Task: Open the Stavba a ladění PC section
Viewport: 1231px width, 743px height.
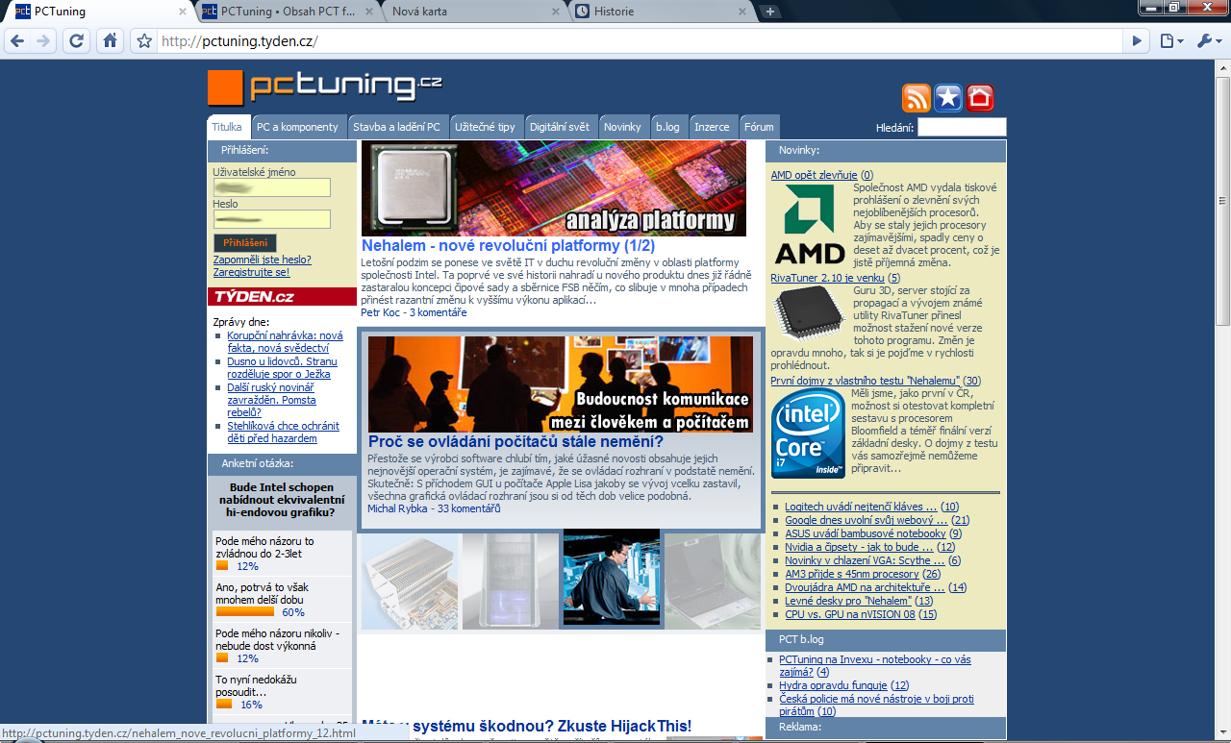Action: point(396,127)
